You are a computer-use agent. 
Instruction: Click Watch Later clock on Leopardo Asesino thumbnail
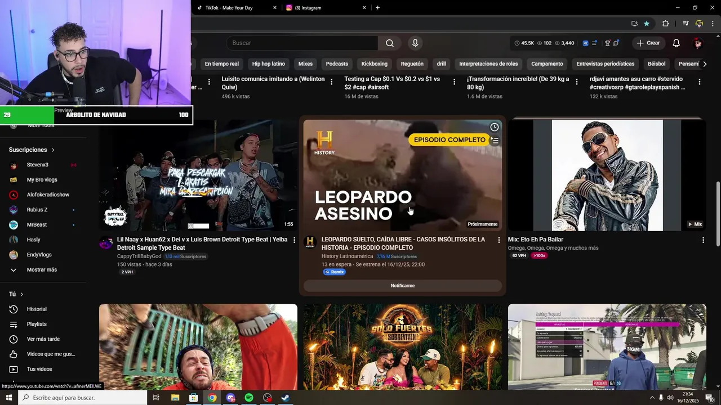click(495, 127)
